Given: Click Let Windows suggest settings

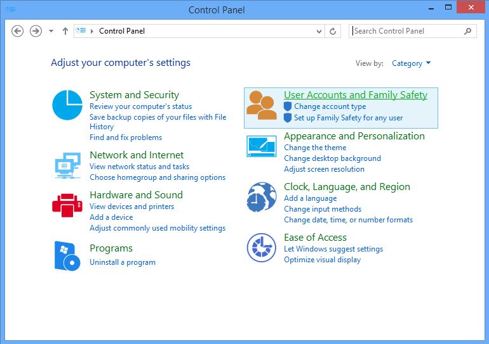Looking at the screenshot, I should pos(333,249).
